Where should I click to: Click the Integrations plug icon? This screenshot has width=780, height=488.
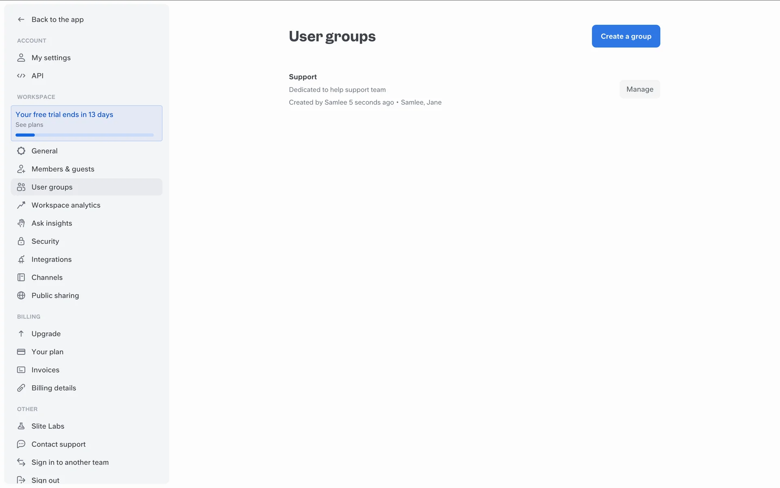[x=21, y=259]
